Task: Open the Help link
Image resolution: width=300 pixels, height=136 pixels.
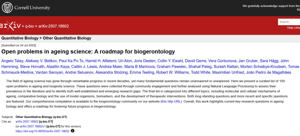Action: point(290,28)
